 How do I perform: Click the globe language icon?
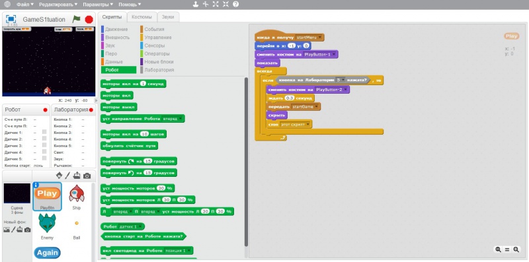[7, 5]
